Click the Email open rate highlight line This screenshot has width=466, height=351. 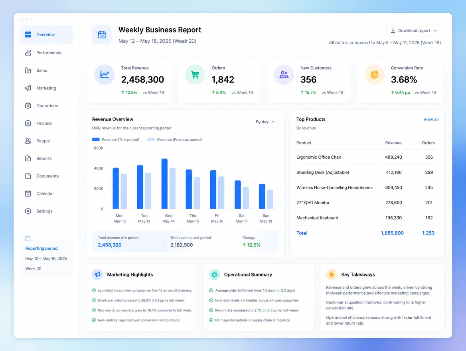(142, 300)
